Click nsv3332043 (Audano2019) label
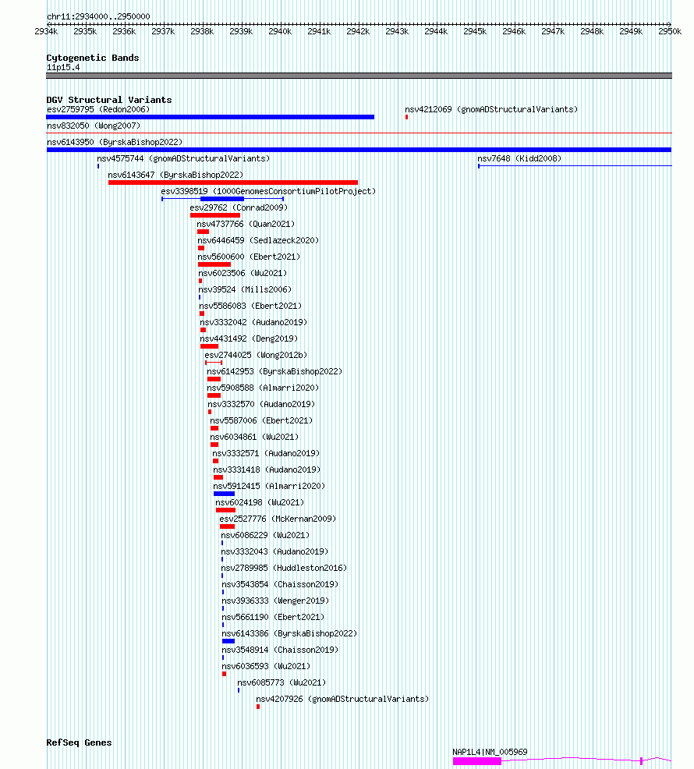This screenshot has width=694, height=769. [x=274, y=551]
